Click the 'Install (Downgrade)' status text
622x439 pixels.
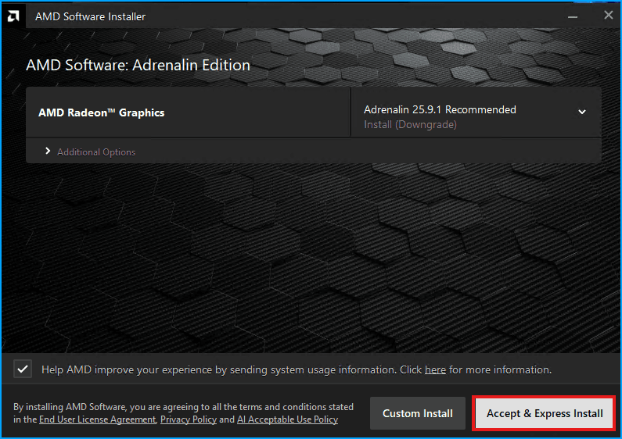410,125
